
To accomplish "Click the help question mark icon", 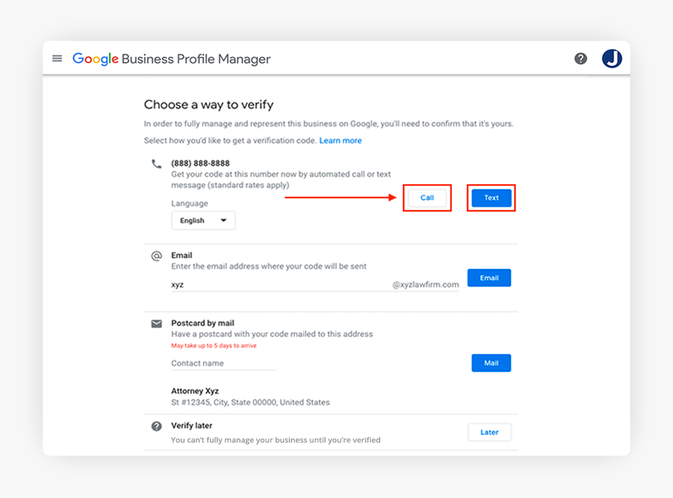I will tap(580, 59).
